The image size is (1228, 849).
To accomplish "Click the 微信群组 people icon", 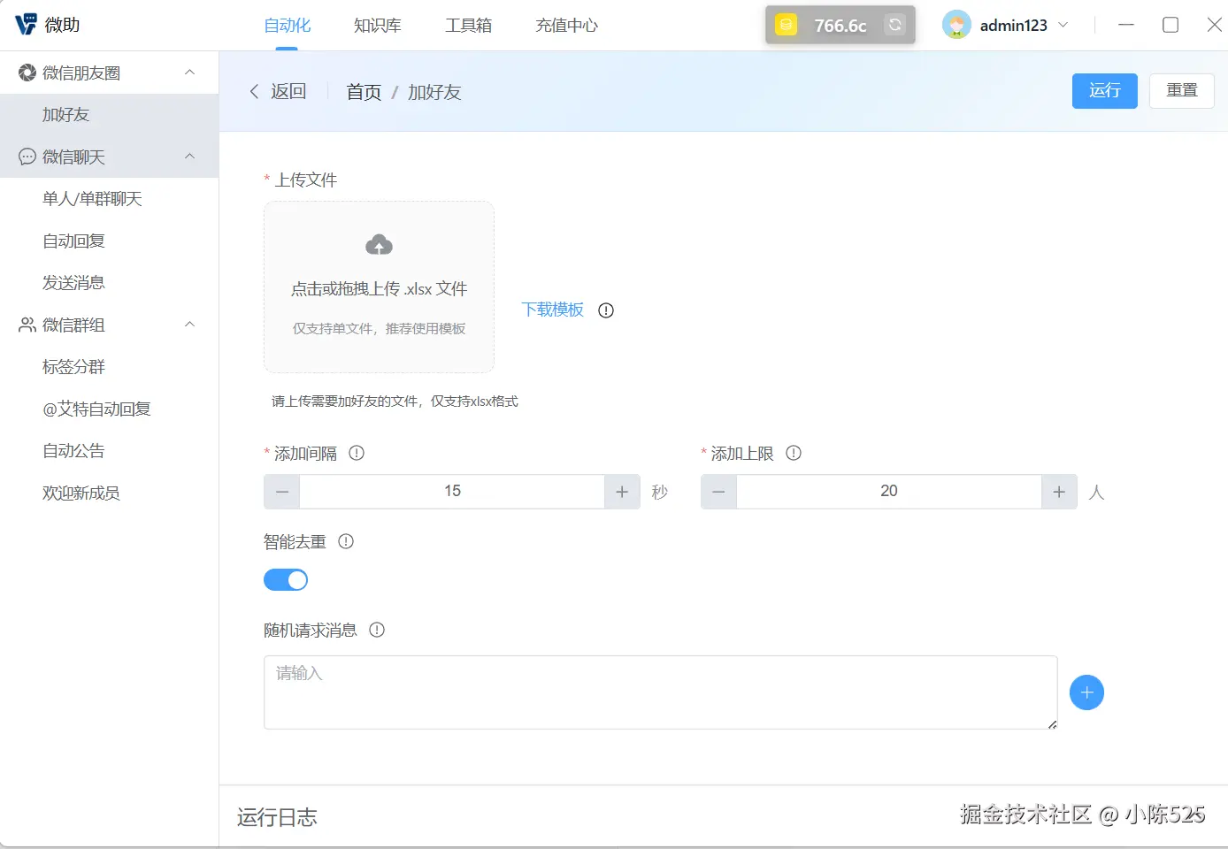I will pos(27,325).
